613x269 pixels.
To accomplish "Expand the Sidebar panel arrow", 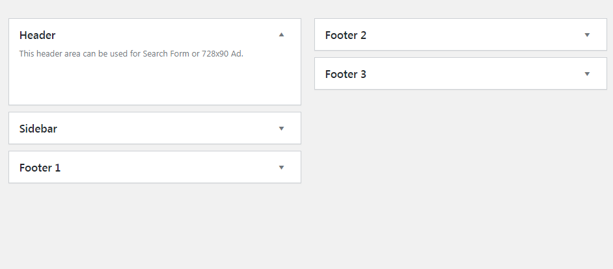I will click(281, 129).
